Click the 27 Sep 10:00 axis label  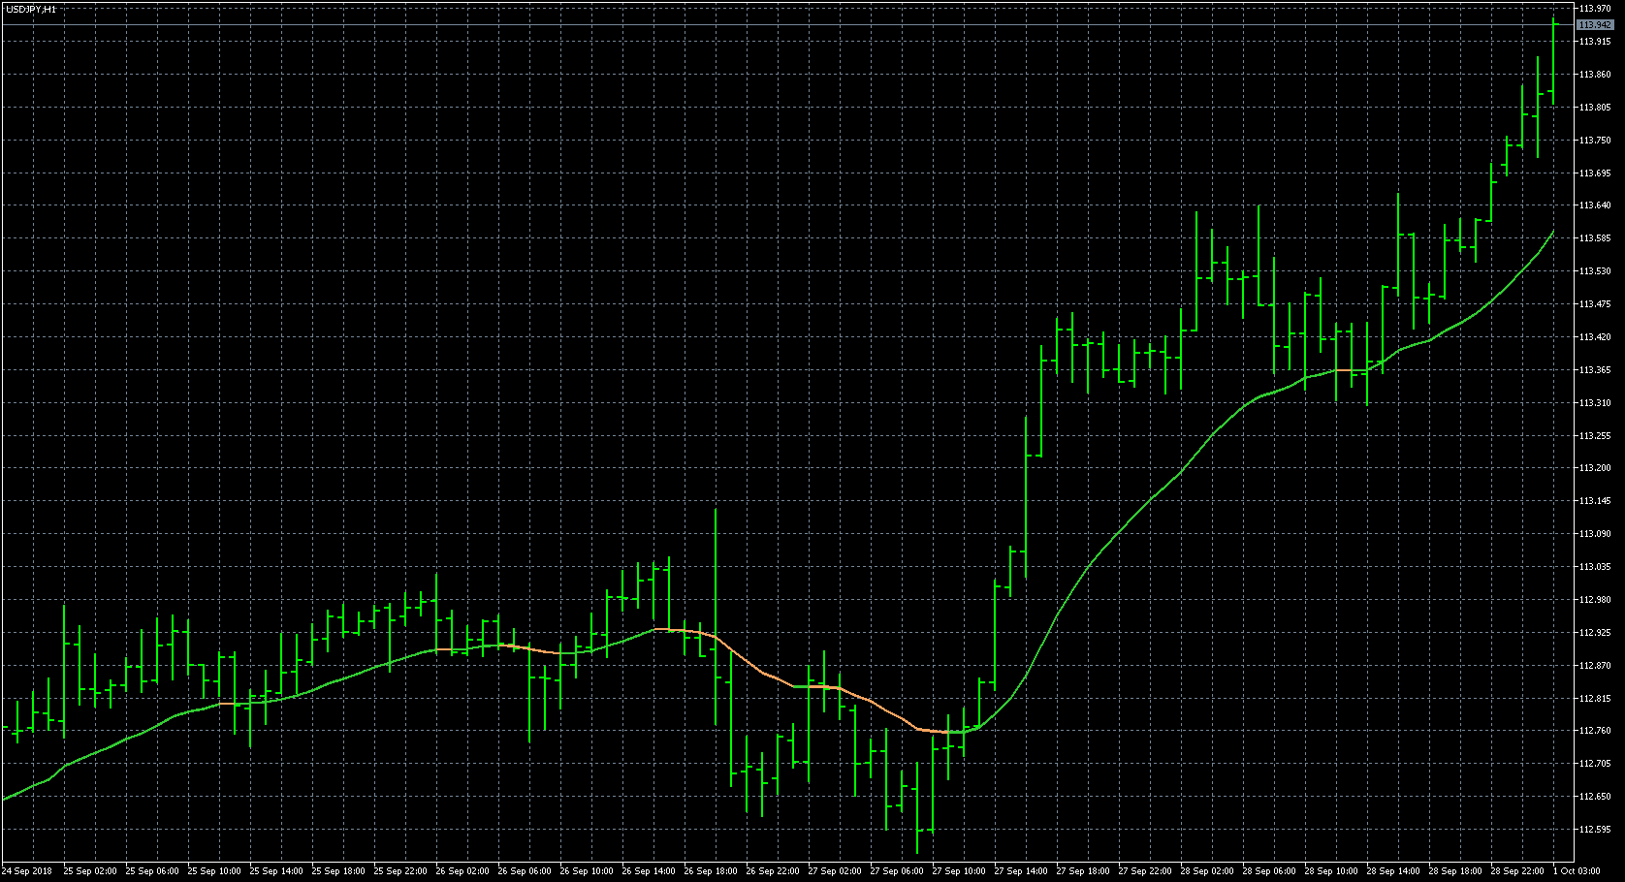(960, 871)
